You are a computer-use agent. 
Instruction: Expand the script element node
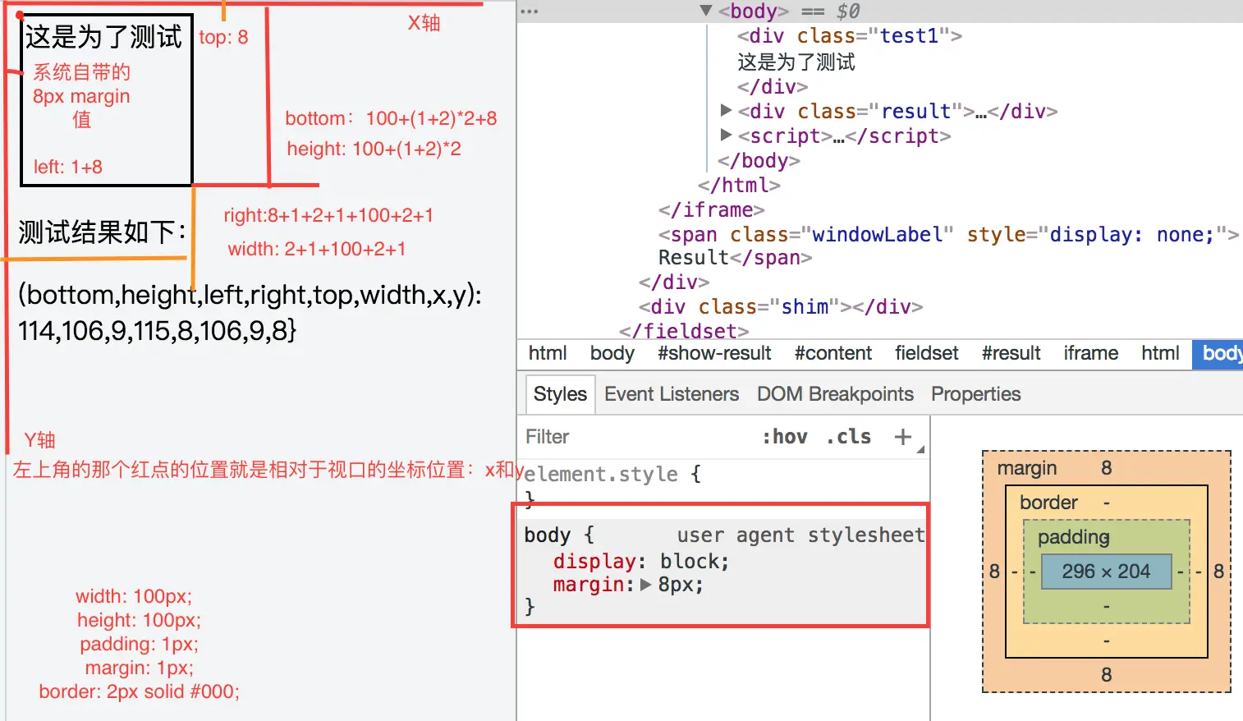pyautogui.click(x=726, y=135)
